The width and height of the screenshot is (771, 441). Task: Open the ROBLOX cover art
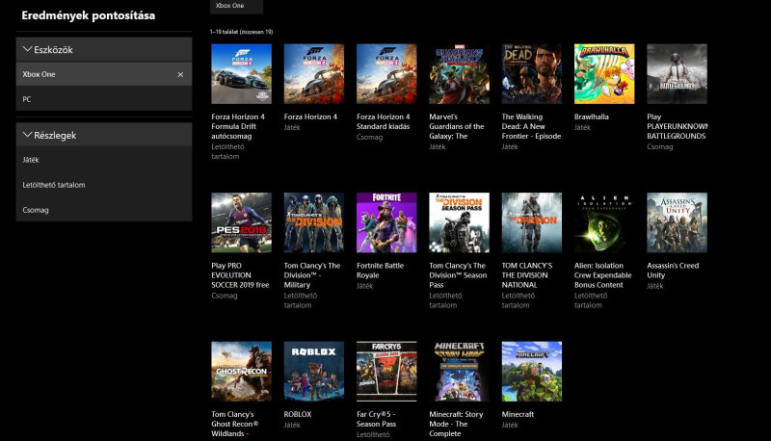[314, 372]
